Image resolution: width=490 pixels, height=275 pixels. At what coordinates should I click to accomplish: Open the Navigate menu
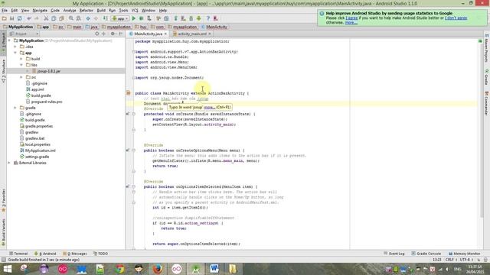40,10
